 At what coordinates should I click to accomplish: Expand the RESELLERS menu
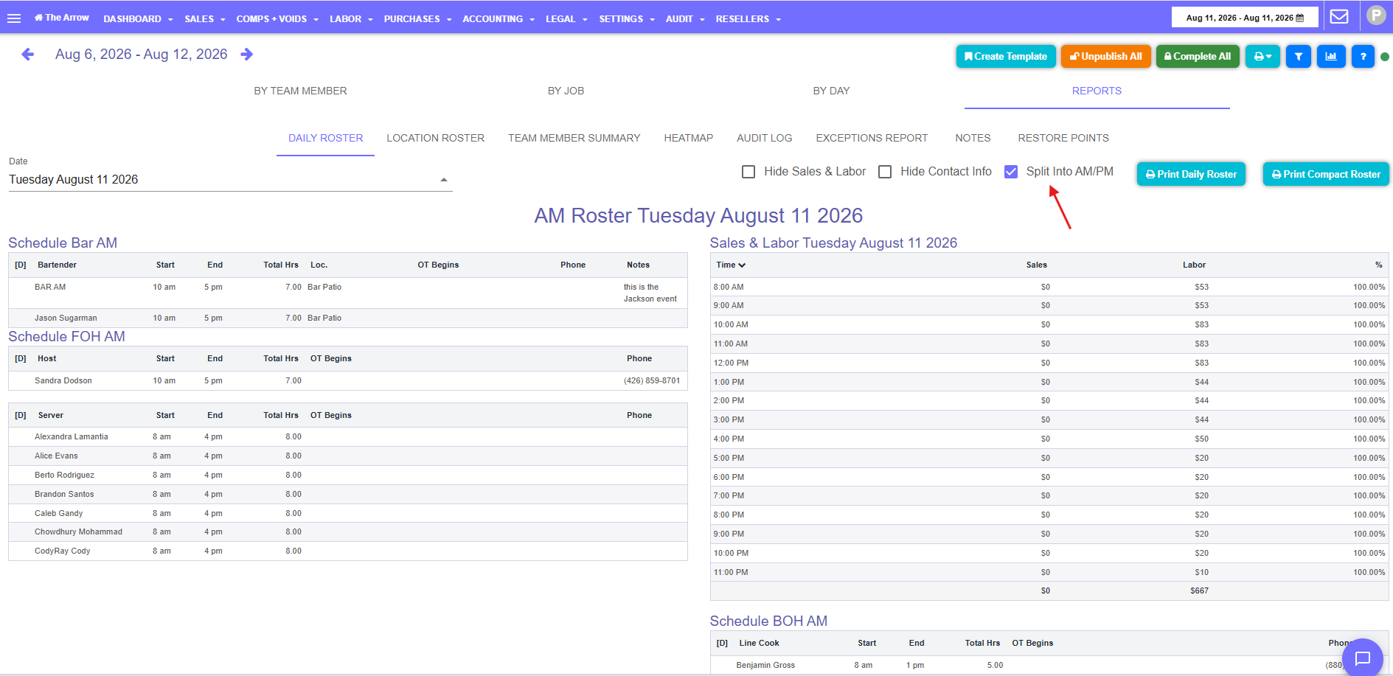[748, 19]
